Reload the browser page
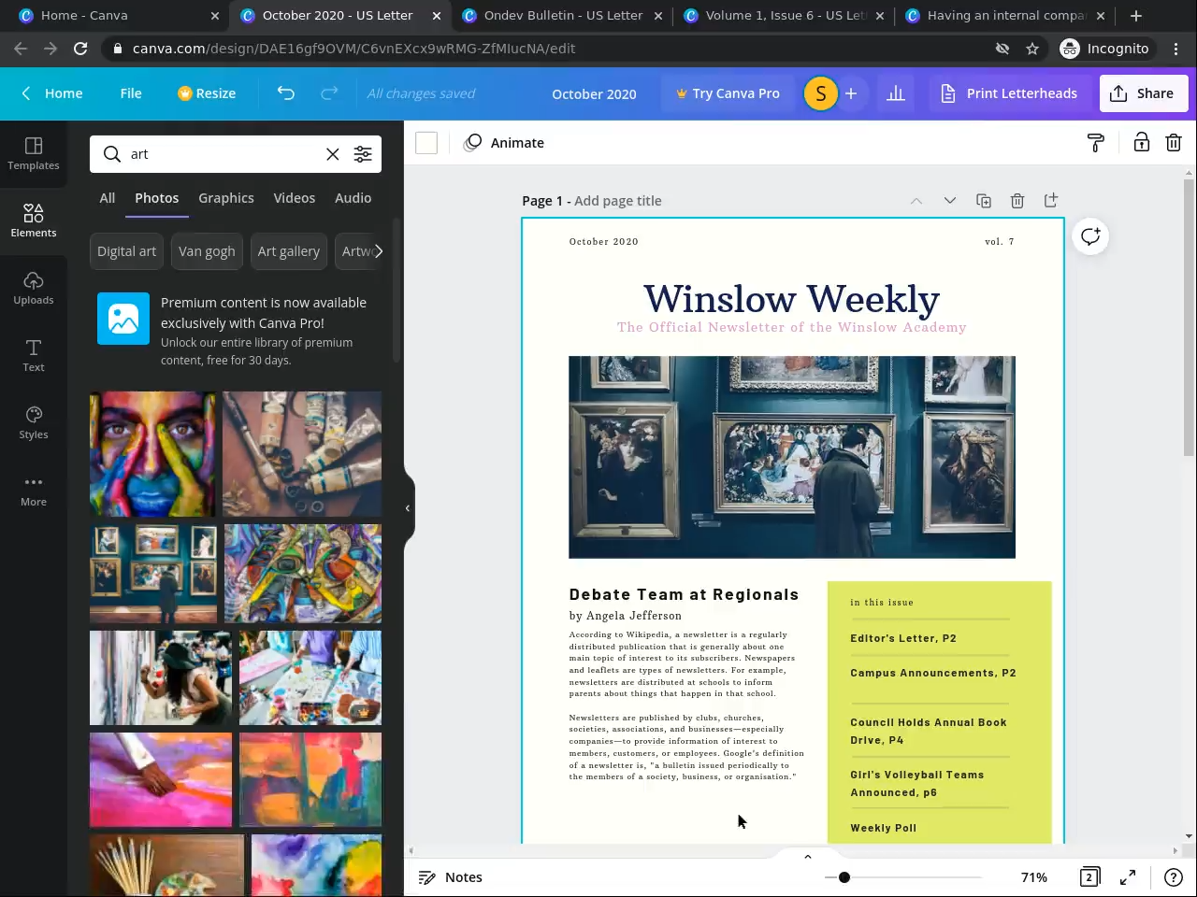 pyautogui.click(x=80, y=49)
